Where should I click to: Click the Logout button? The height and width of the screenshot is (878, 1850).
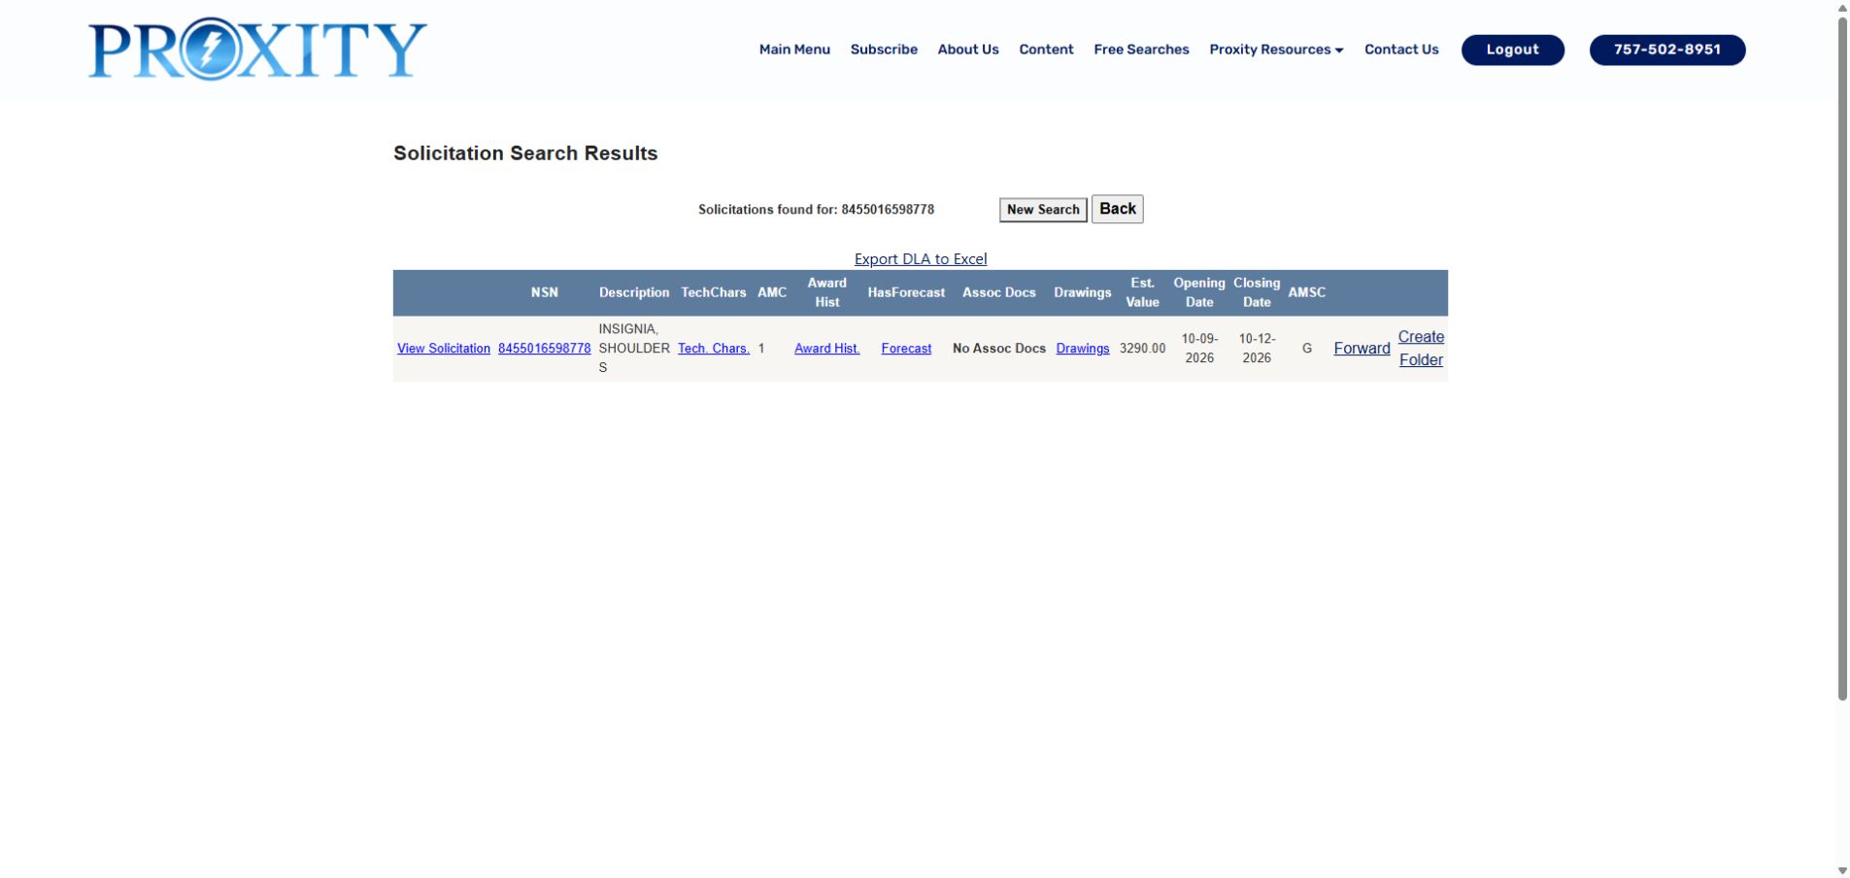click(x=1513, y=50)
